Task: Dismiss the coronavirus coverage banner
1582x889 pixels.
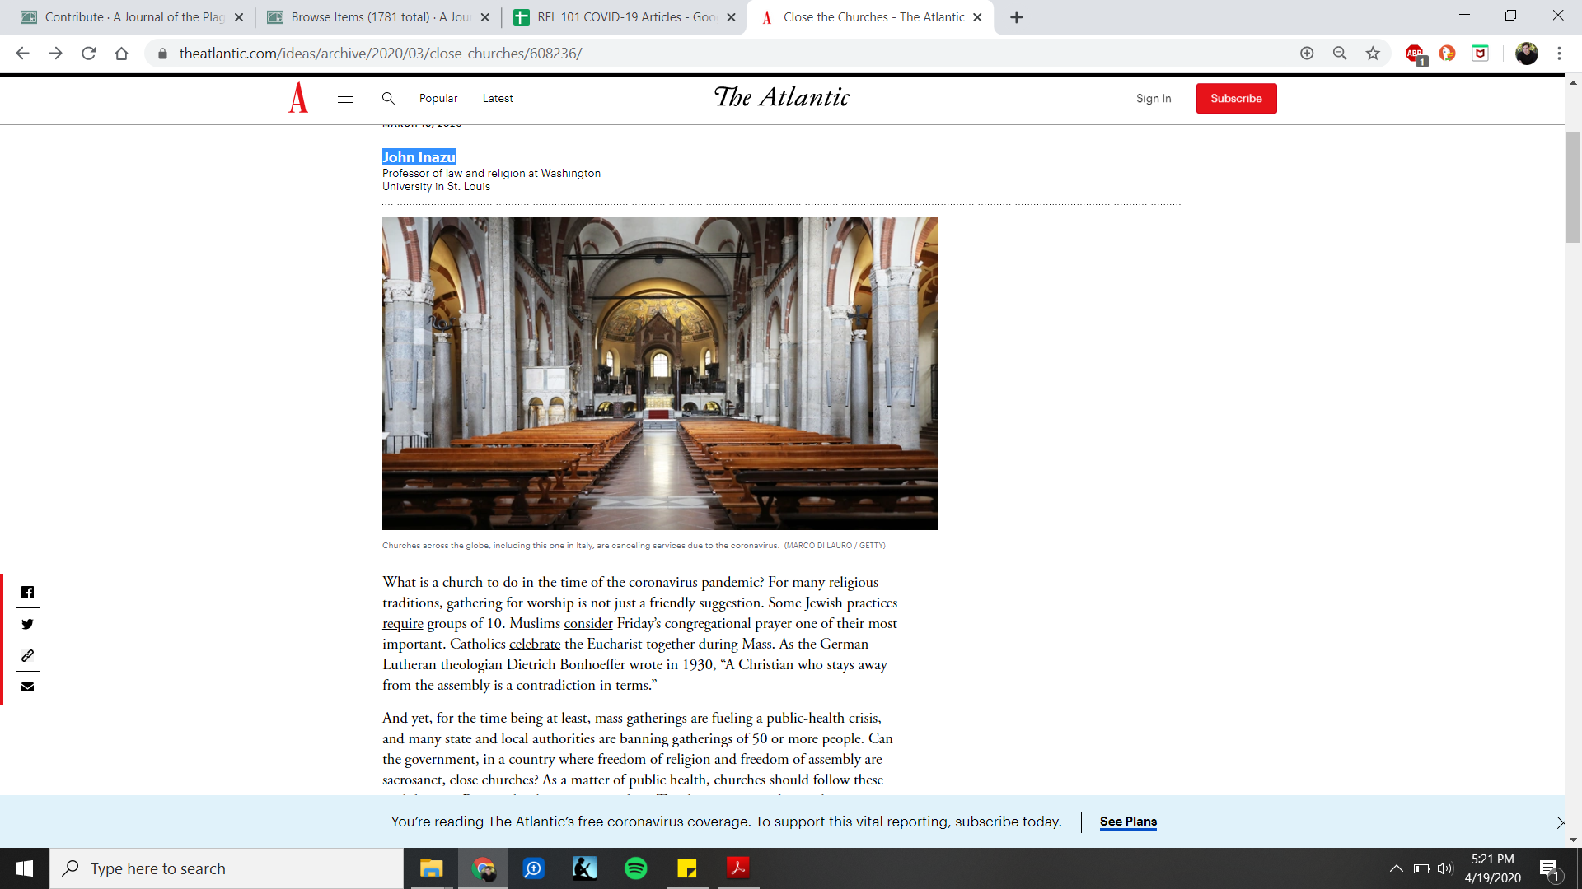Action: click(1560, 822)
